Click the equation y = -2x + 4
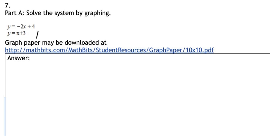 21,27
